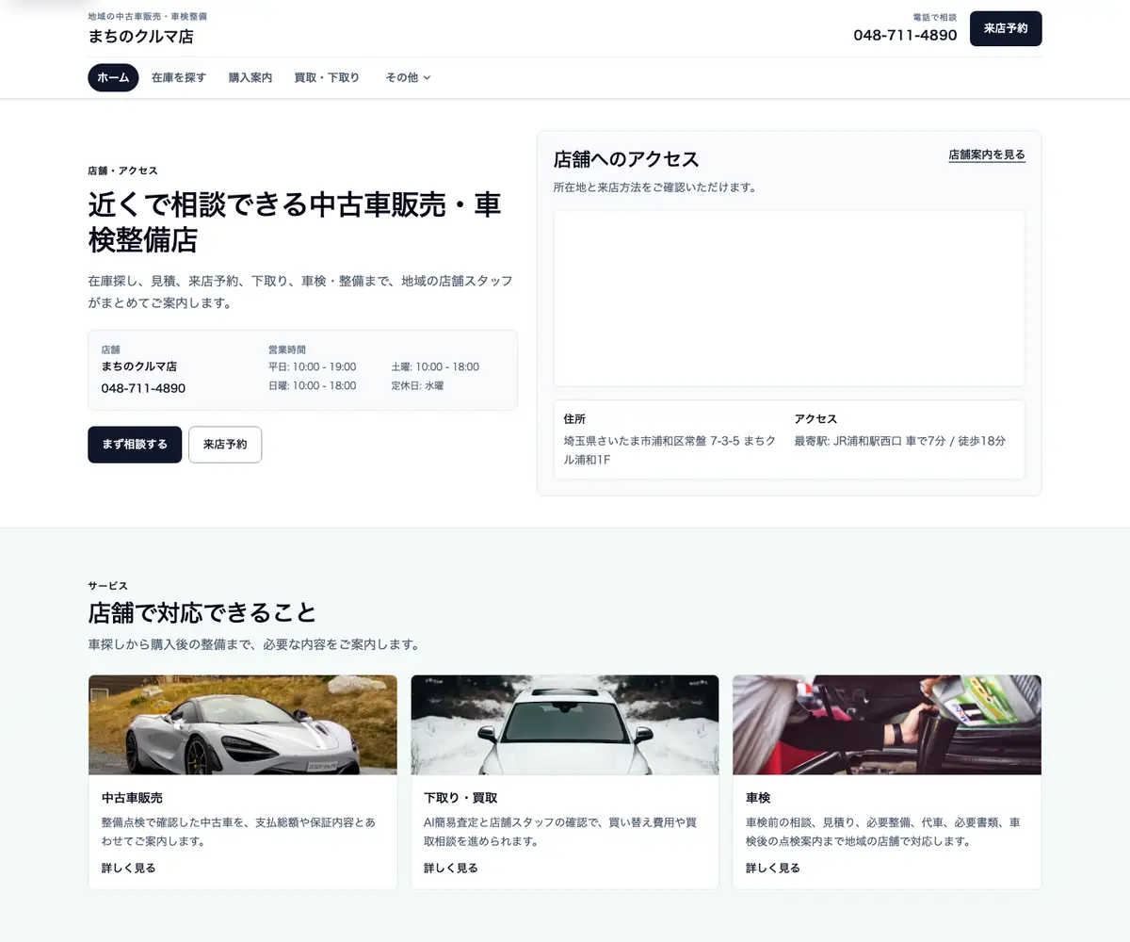This screenshot has height=942, width=1130.
Task: Click the 店舗へのアクセス heading
Action: [x=626, y=159]
